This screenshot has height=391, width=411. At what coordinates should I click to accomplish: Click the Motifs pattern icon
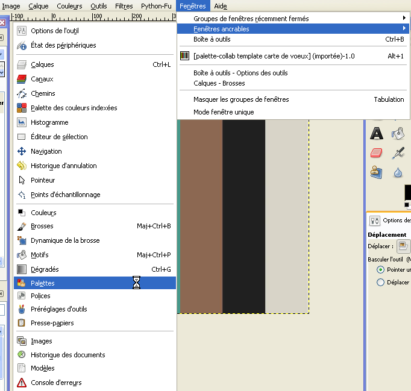point(22,255)
